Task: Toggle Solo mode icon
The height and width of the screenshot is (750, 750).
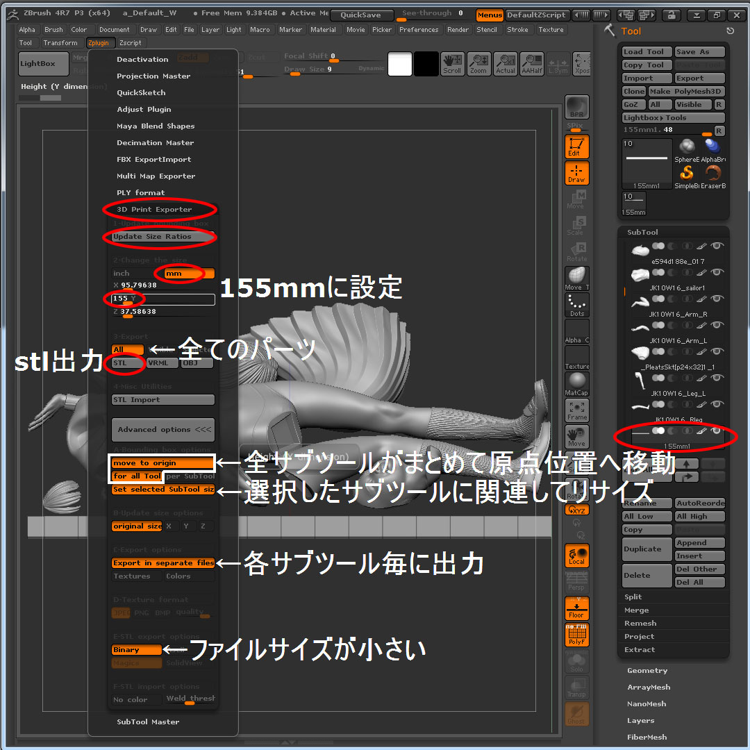Action: (x=577, y=661)
